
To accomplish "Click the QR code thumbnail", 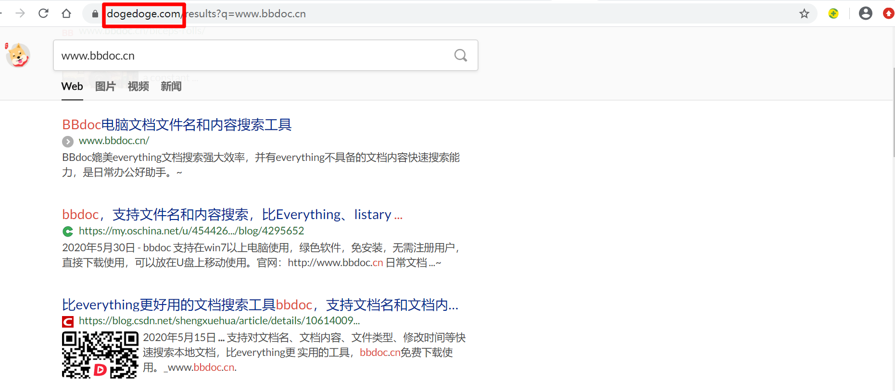I will pyautogui.click(x=100, y=355).
